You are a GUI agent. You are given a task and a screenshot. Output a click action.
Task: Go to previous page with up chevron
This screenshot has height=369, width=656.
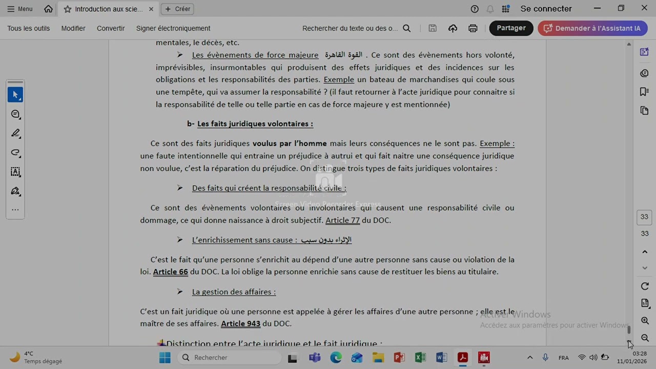pyautogui.click(x=645, y=252)
